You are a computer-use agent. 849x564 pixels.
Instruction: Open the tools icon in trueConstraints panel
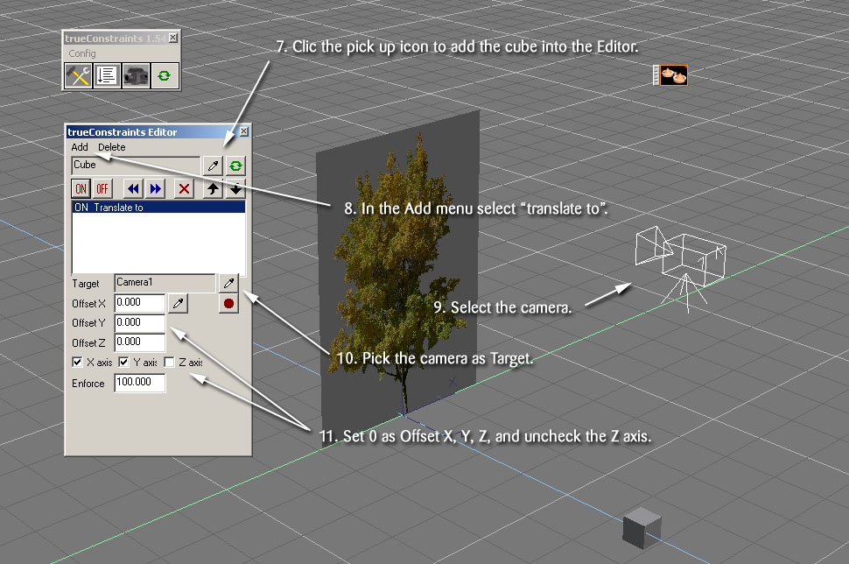click(79, 76)
